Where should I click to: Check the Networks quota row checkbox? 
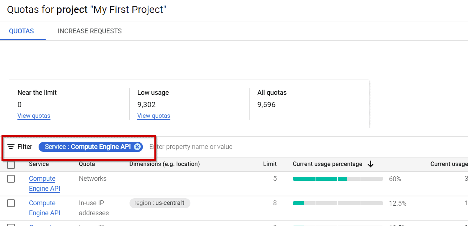(11, 179)
